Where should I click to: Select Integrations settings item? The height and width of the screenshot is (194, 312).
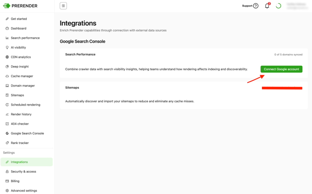point(26,162)
